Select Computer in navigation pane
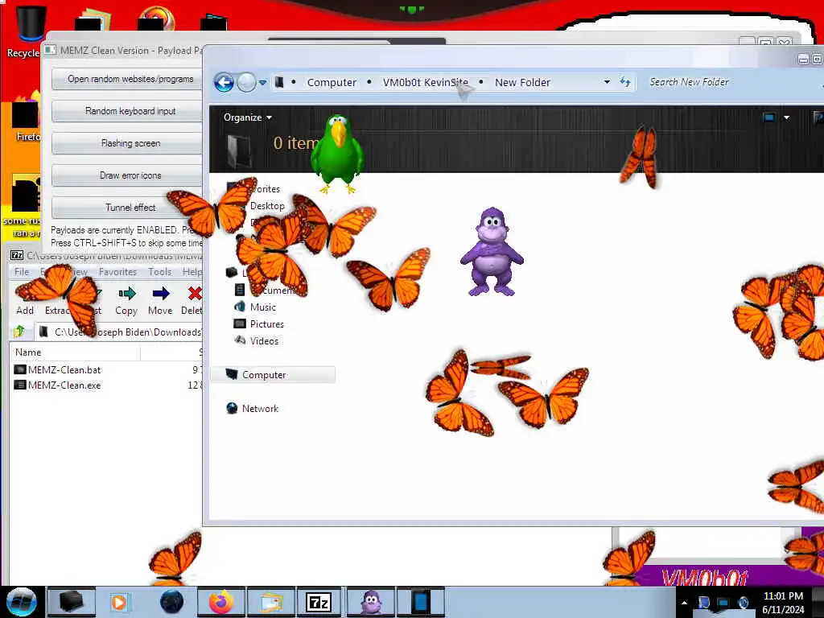This screenshot has height=618, width=824. click(x=273, y=375)
